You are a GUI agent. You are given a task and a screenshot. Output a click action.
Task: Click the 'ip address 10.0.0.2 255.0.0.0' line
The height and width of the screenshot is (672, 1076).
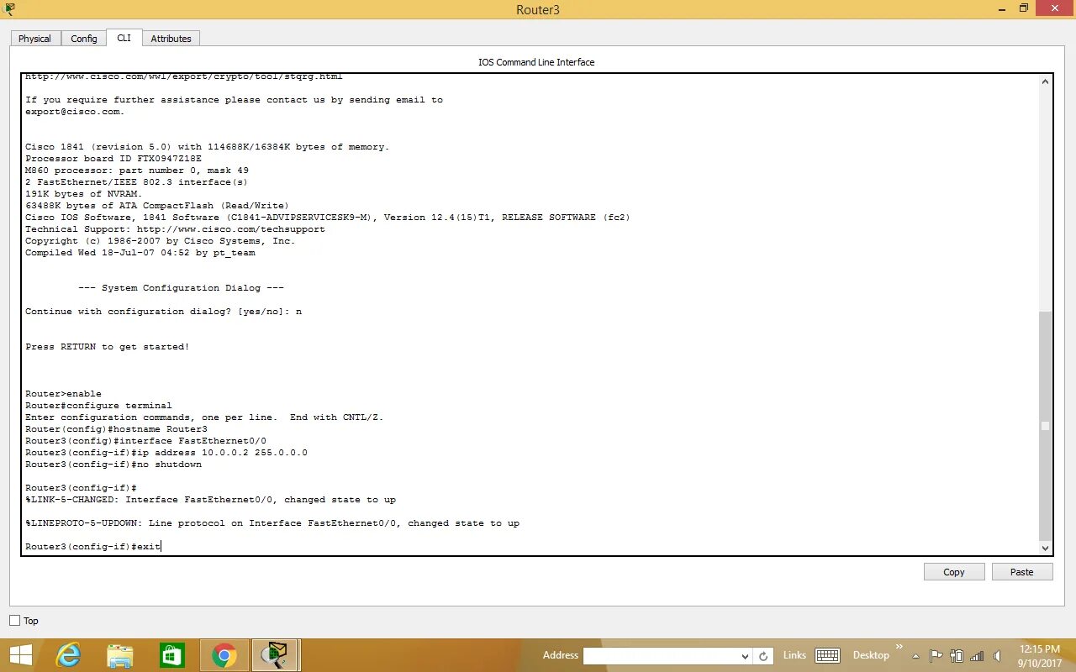click(166, 453)
